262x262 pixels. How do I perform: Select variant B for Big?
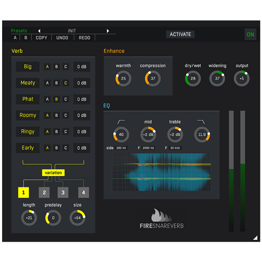click(57, 67)
